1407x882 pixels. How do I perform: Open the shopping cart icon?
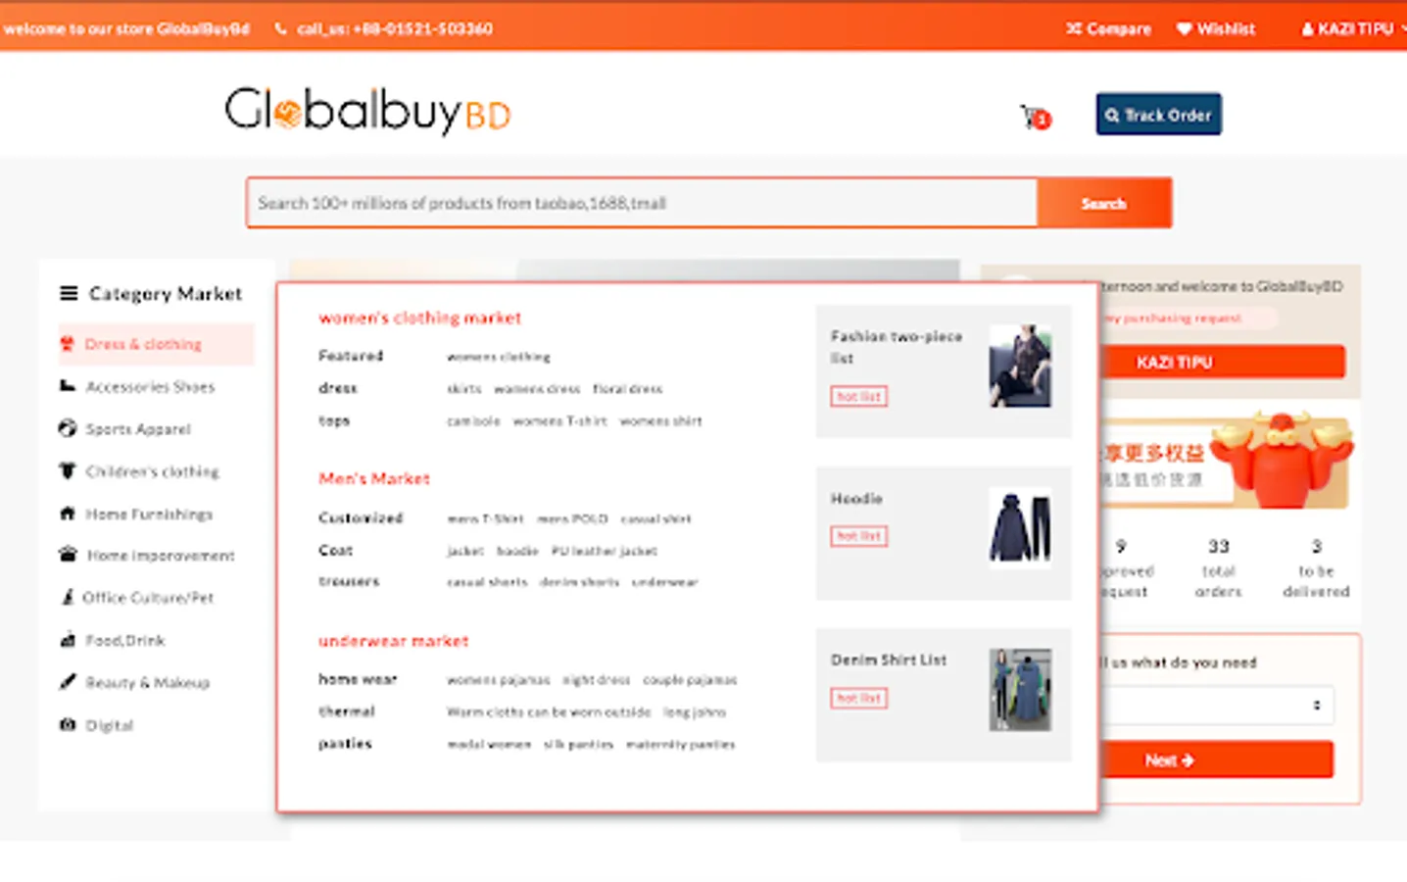[x=1034, y=118]
